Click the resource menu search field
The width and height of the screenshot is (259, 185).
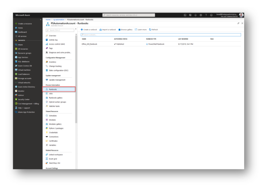coord(60,30)
